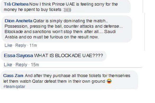Like Dion Ancheta's comment

point(8,45)
